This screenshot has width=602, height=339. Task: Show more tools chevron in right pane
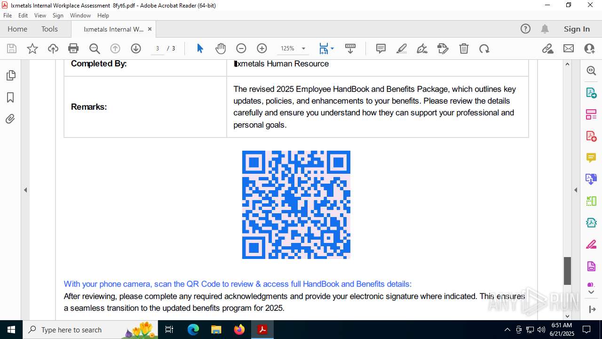click(591, 292)
